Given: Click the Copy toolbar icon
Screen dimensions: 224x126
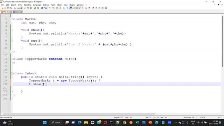Looking at the screenshot, I should [28, 8].
